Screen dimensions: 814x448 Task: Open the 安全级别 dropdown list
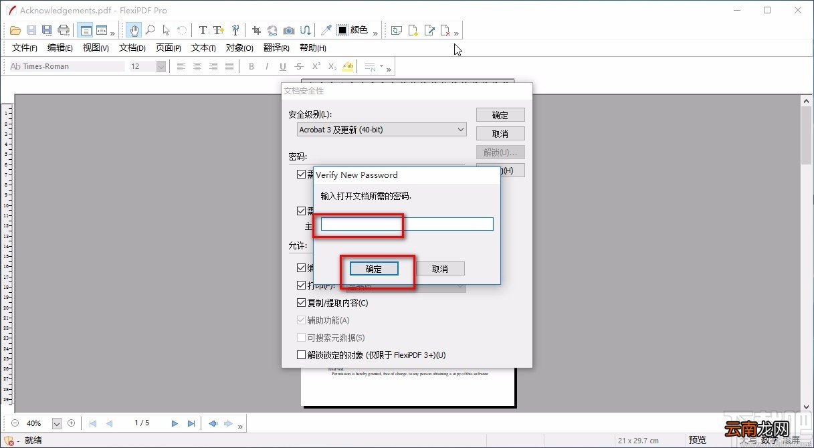(x=381, y=130)
